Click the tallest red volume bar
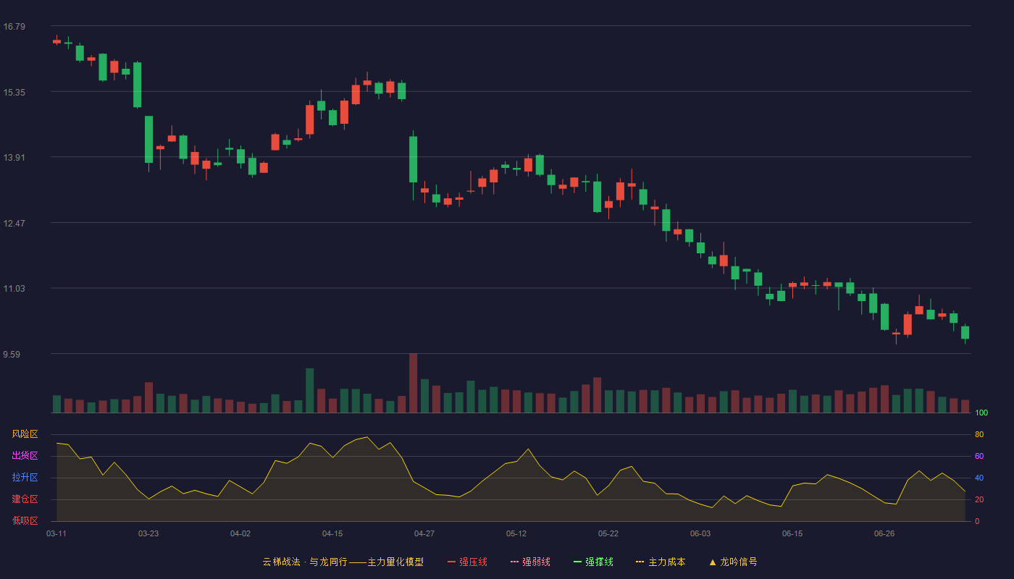The image size is (1014, 579). (413, 383)
